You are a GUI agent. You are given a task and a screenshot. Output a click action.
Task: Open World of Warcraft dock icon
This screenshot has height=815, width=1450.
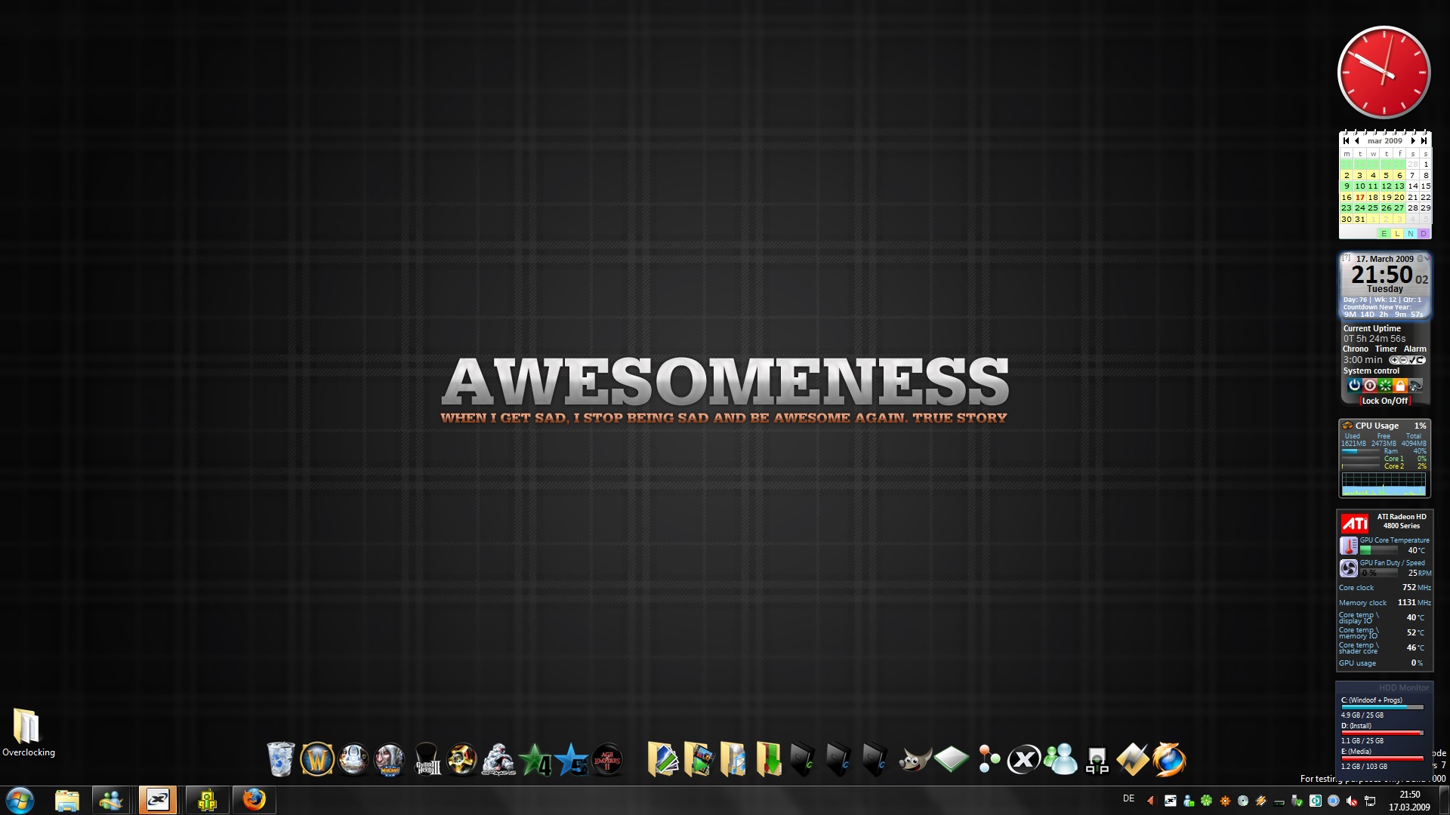pos(316,759)
